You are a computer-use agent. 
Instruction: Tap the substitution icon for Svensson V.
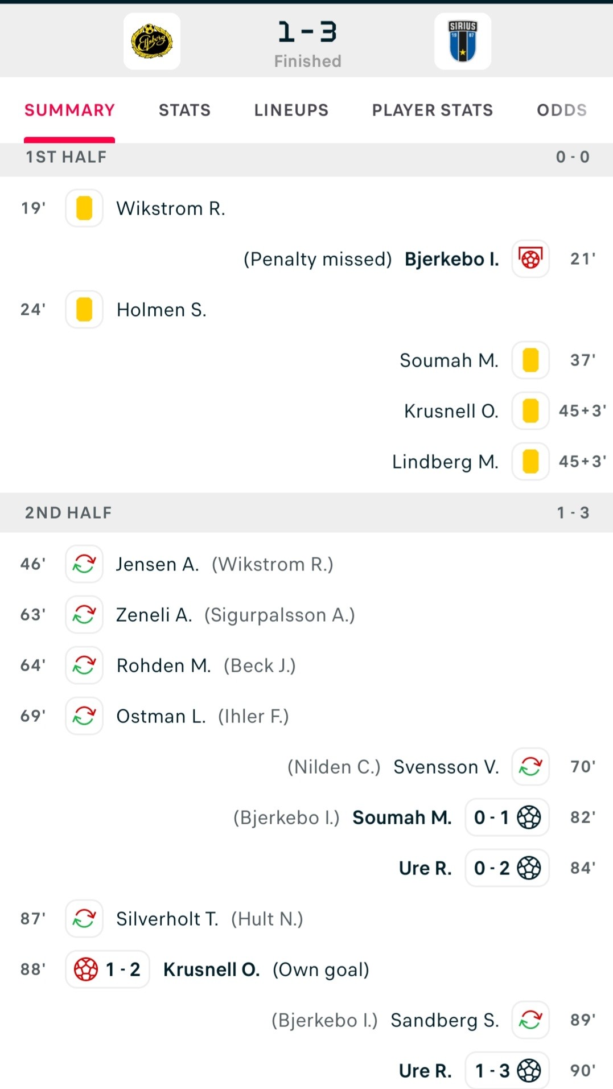530,767
